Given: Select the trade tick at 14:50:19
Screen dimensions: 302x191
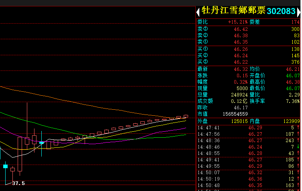Looking at the screenshot, I should (248, 179).
